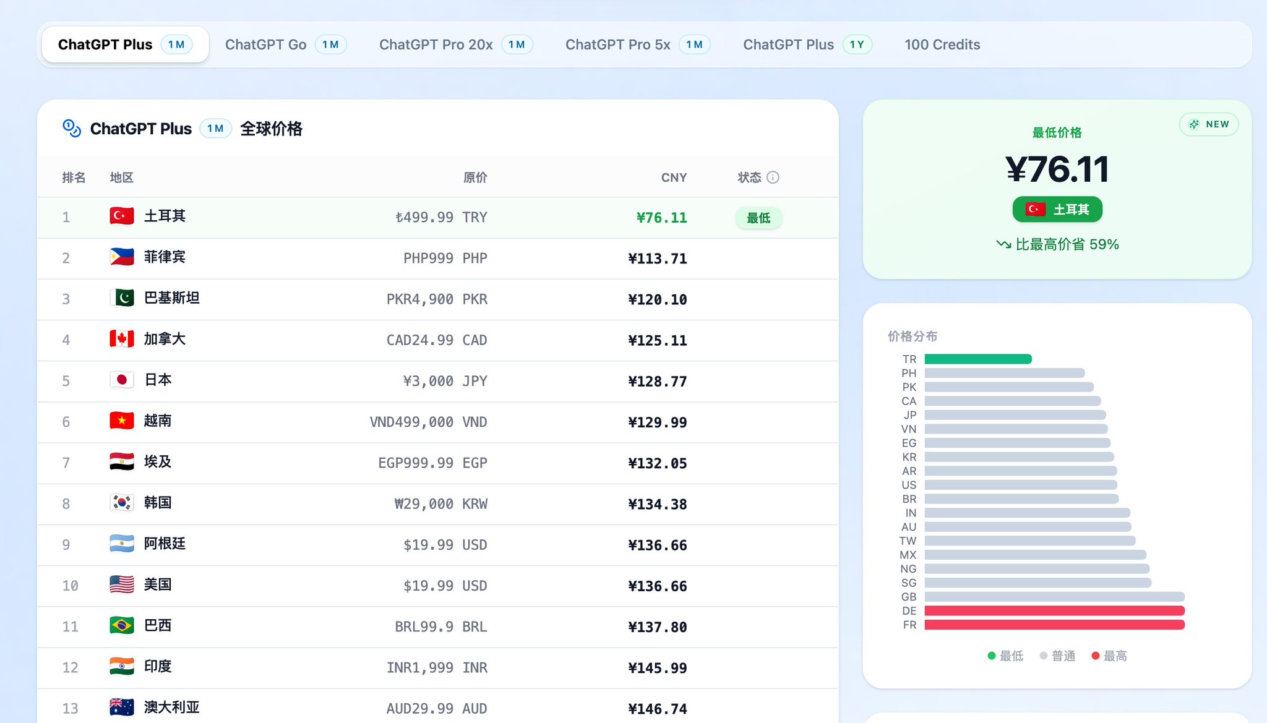1267x723 pixels.
Task: Click the green 土耳其 lowest-price button
Action: (x=1057, y=209)
